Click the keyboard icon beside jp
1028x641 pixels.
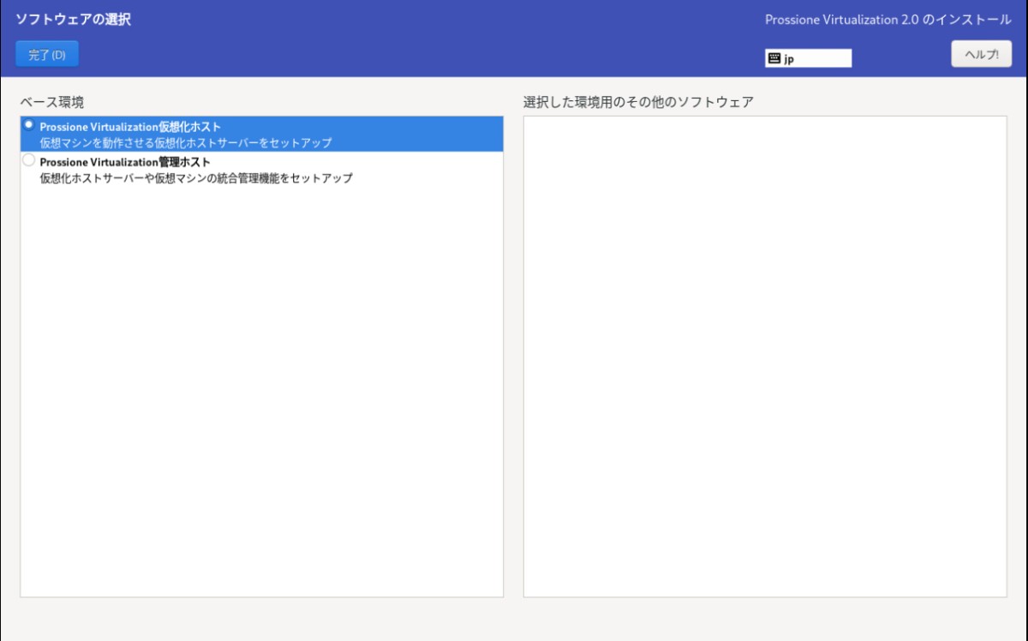[x=774, y=58]
